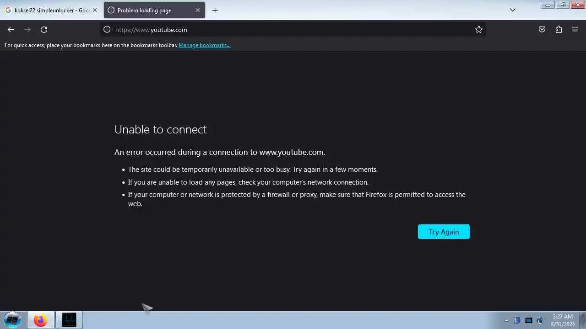Open the Action Center flag icon in tray

click(x=517, y=320)
